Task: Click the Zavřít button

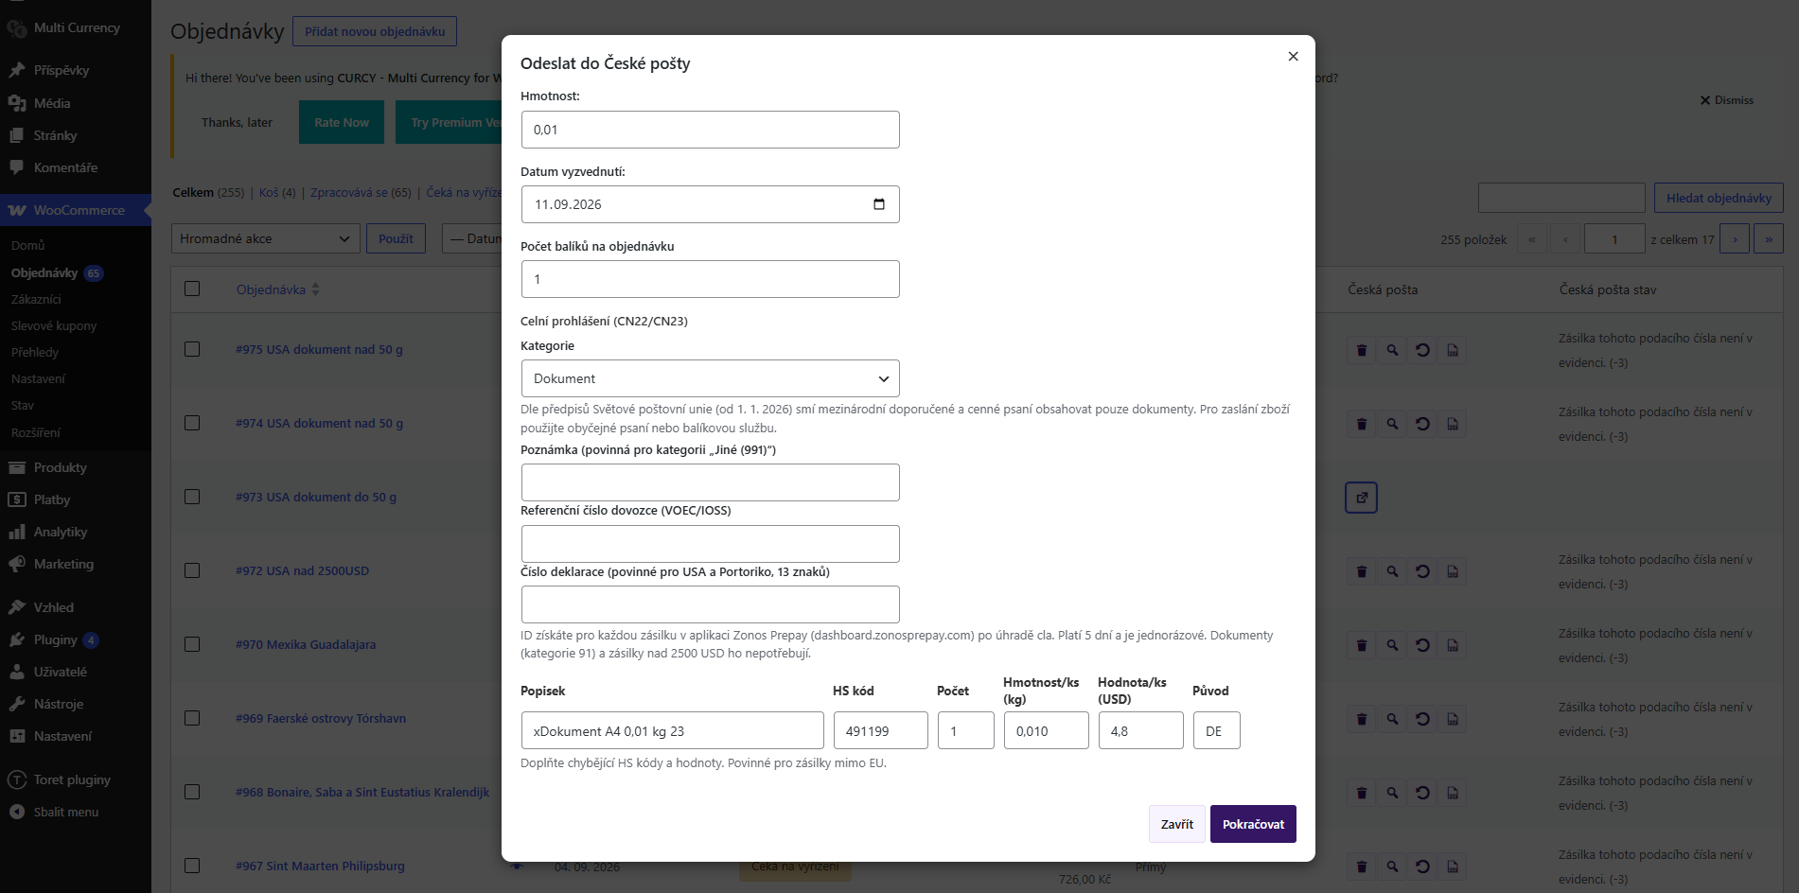Action: [1177, 824]
